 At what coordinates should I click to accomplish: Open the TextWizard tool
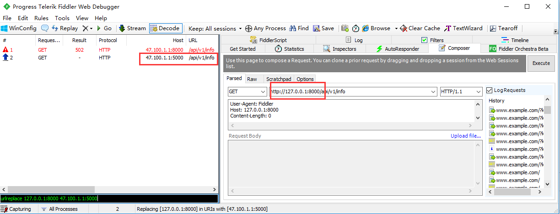click(463, 28)
